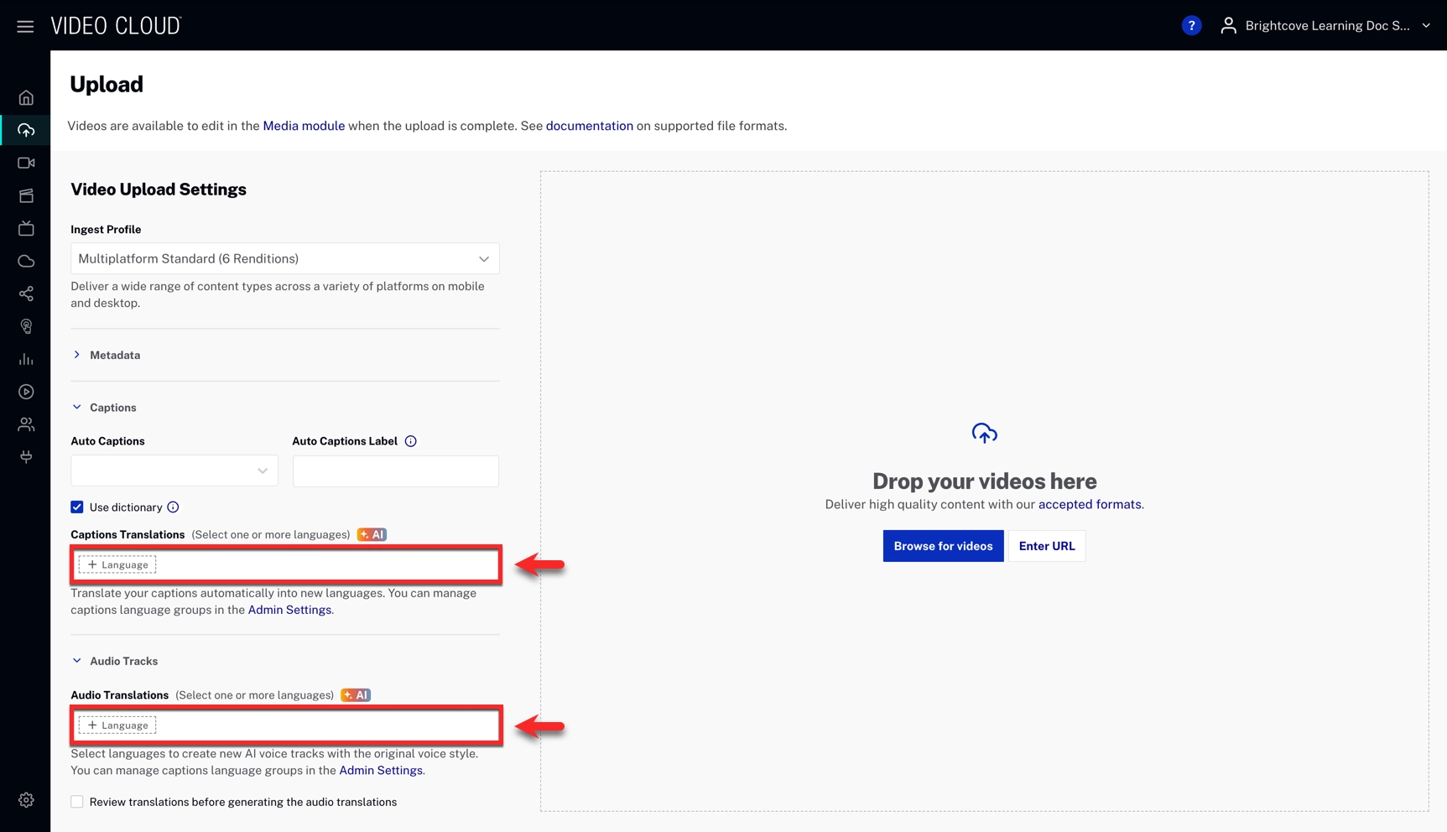Open the Players play-circle icon

[x=26, y=392]
